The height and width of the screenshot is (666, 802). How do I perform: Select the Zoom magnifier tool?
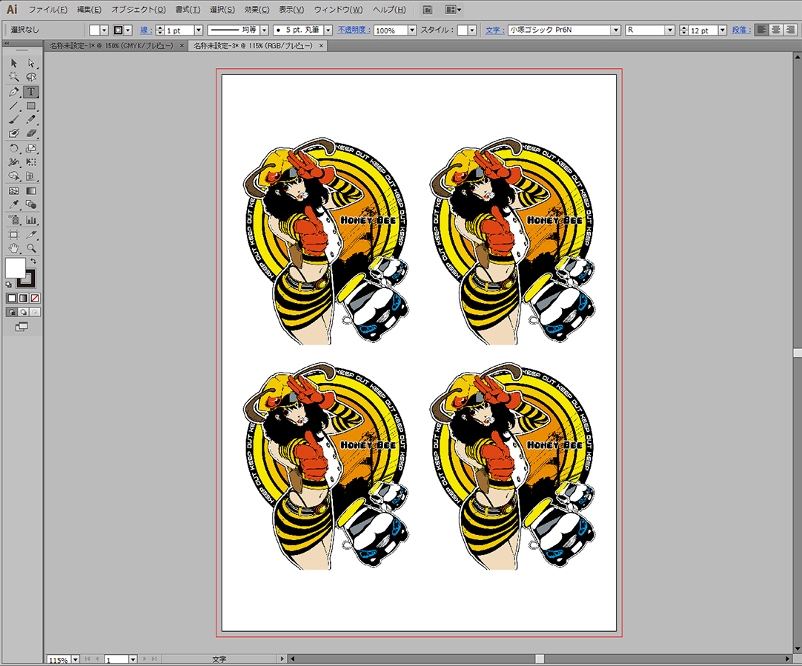click(31, 248)
